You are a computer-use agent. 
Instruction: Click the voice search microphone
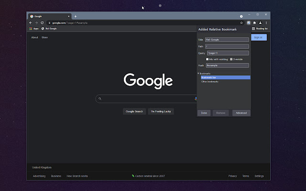196,99
